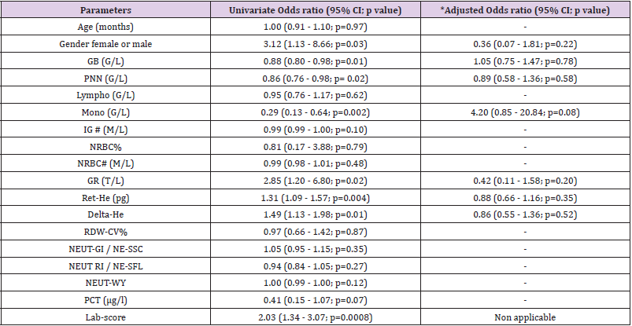Select the NRBC% univariate odds value

pos(315,146)
